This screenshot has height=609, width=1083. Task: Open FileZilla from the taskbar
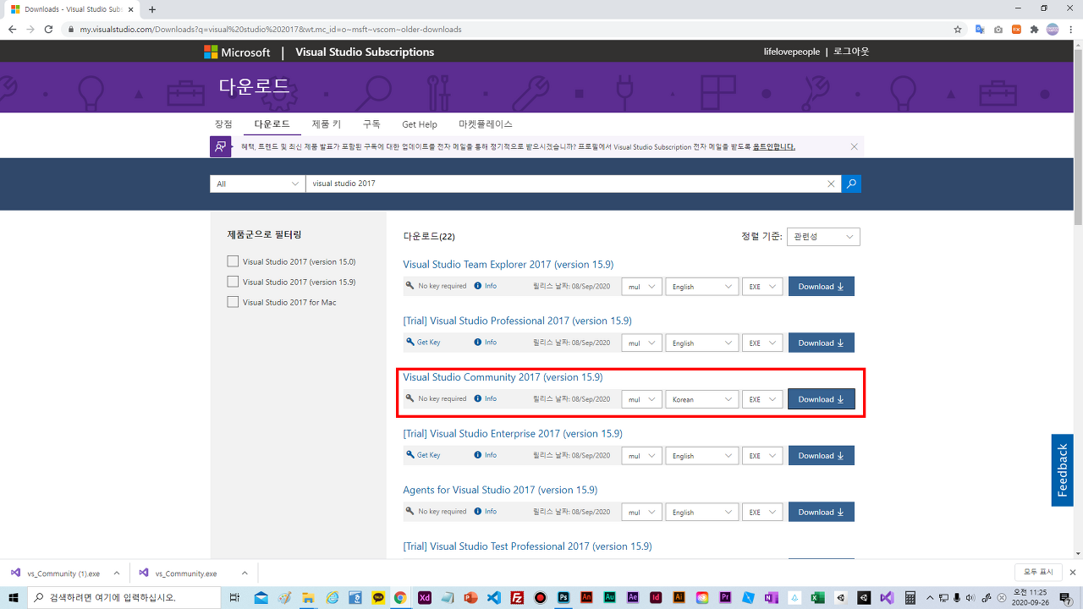point(517,597)
